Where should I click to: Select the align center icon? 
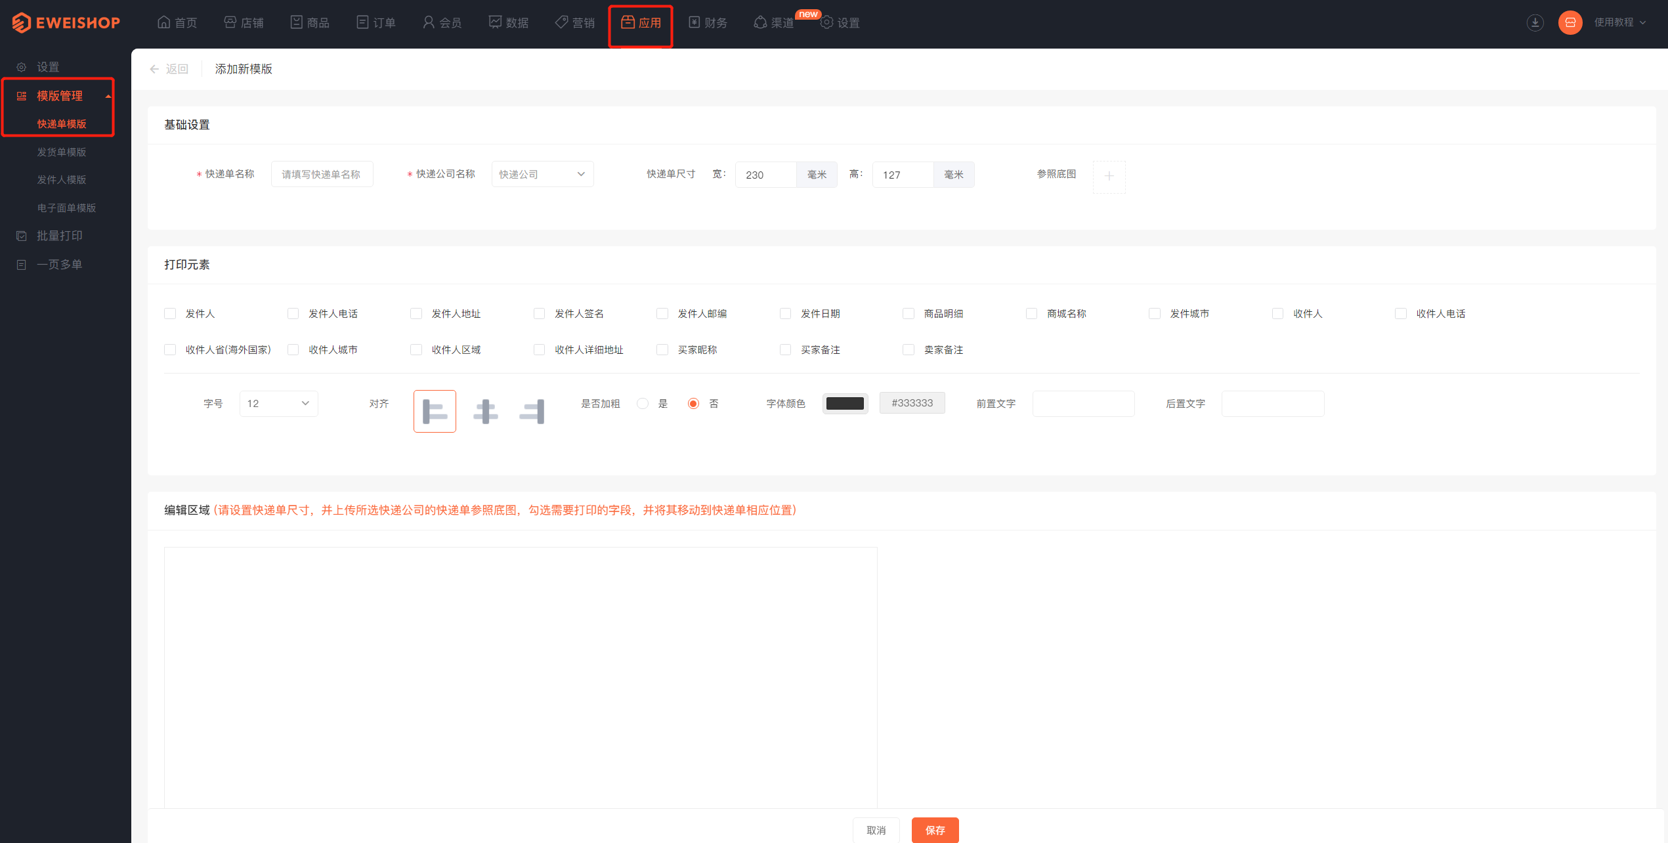486,411
